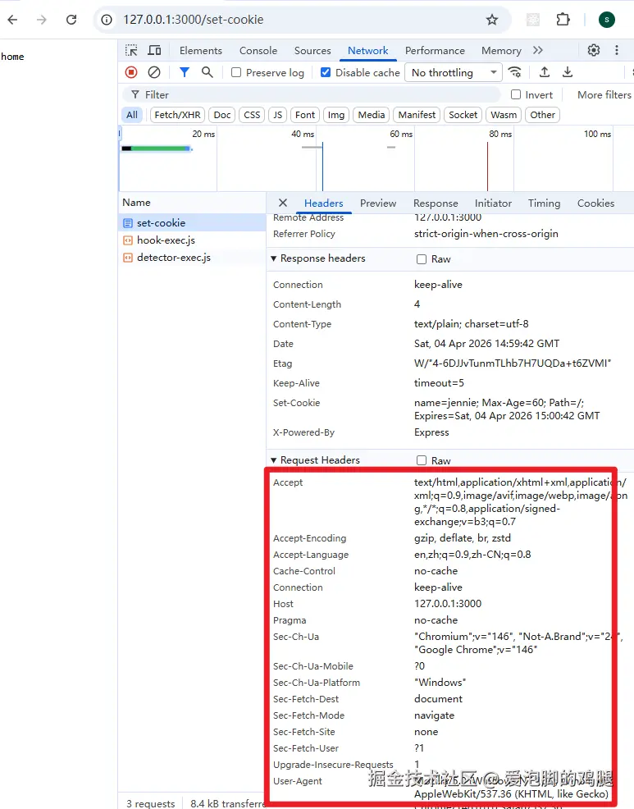634x809 pixels.
Task: Enable the Preserve log checkbox
Action: point(236,72)
